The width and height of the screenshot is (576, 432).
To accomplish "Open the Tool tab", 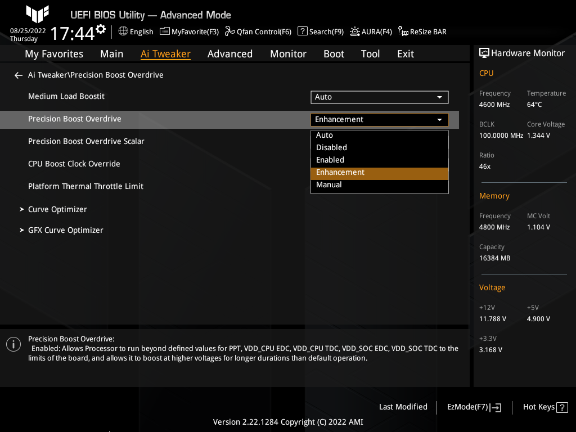I will tap(370, 54).
